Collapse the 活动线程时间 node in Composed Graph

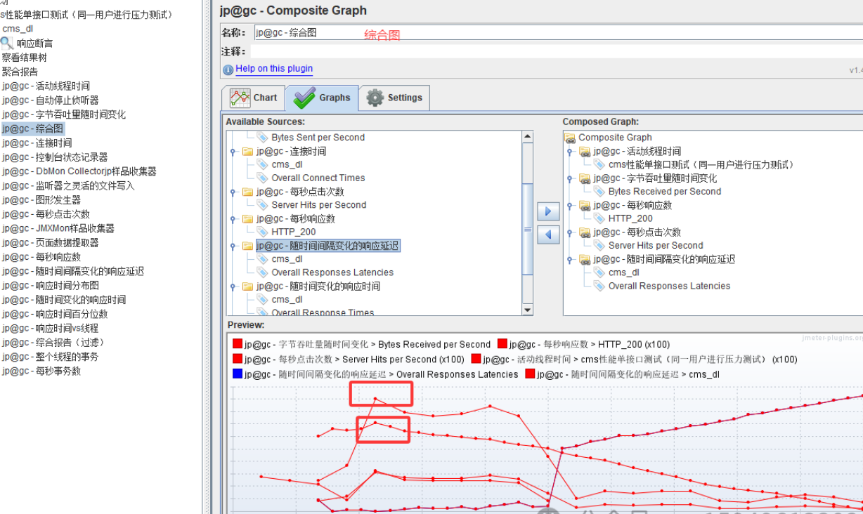pos(570,151)
